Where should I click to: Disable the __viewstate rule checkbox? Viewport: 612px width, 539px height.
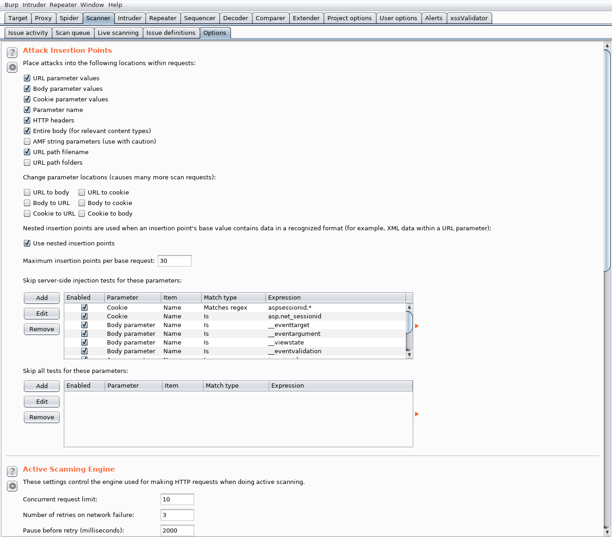[x=84, y=343]
